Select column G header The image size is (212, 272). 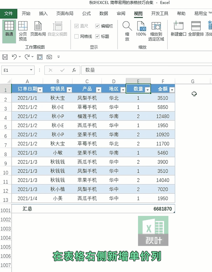(193, 81)
